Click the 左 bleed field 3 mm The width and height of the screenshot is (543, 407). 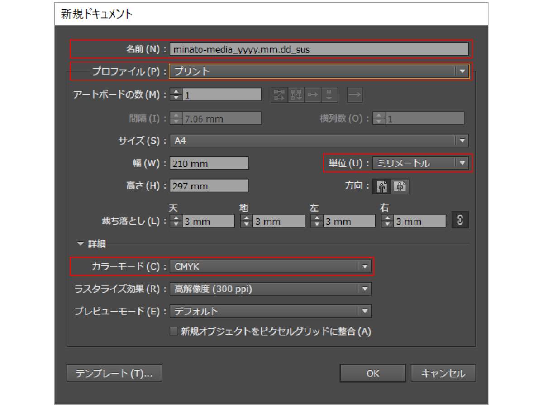click(x=349, y=221)
